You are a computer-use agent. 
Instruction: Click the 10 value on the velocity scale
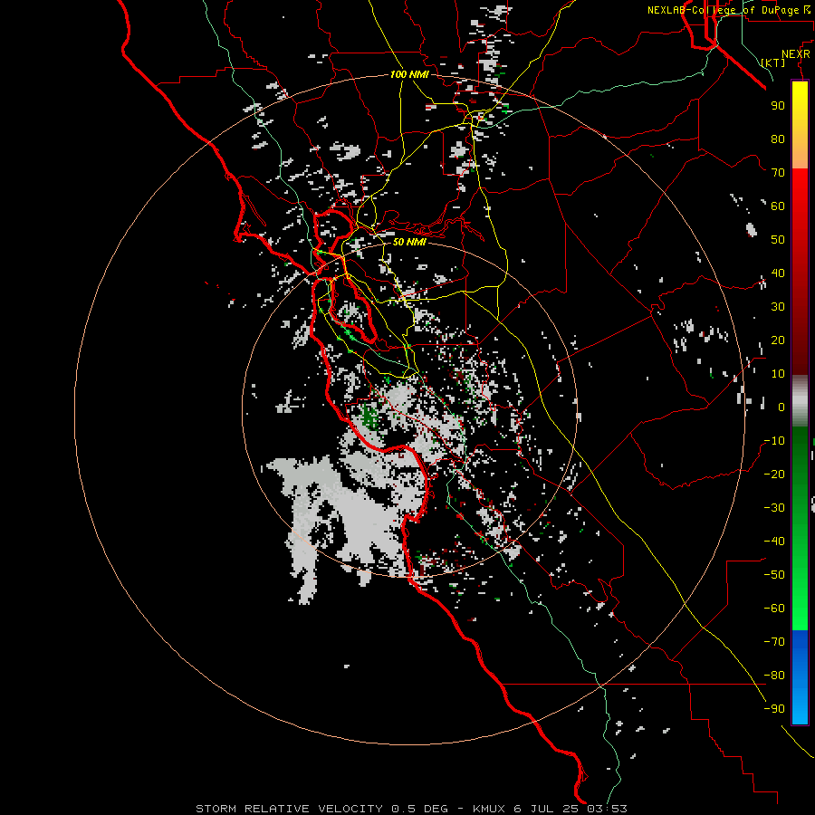[778, 374]
